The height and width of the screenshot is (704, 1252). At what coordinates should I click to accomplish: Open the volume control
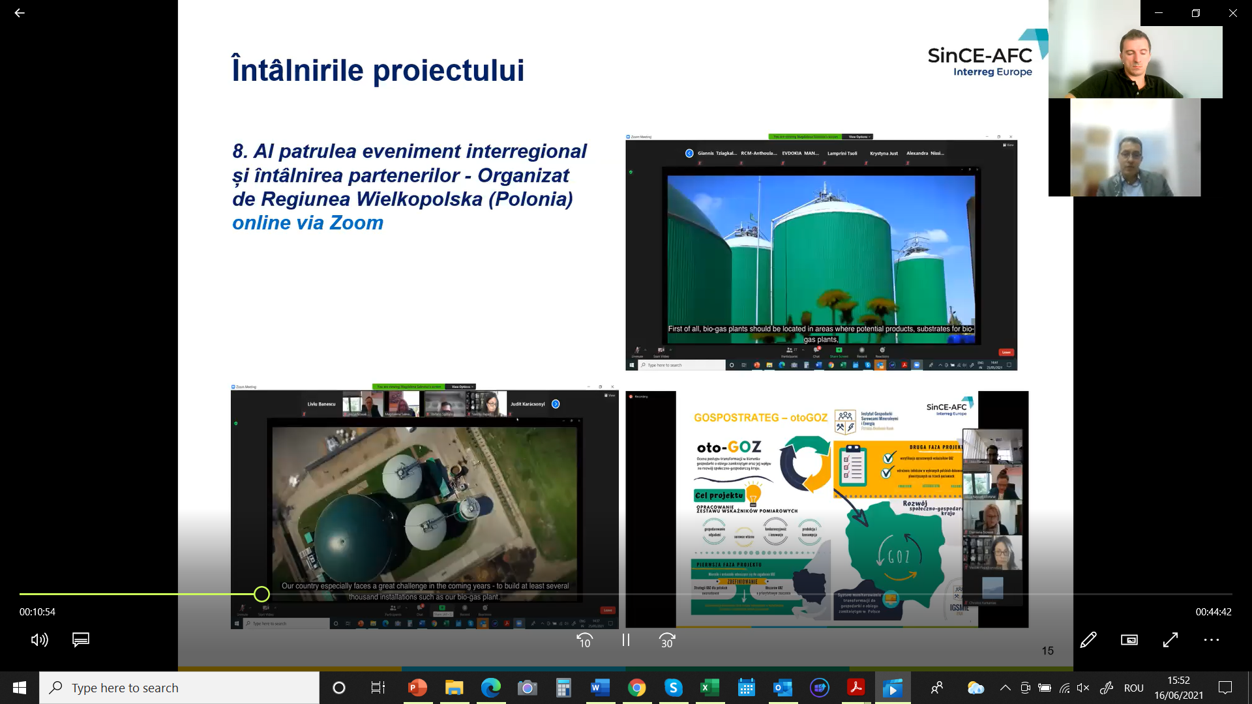pyautogui.click(x=39, y=639)
